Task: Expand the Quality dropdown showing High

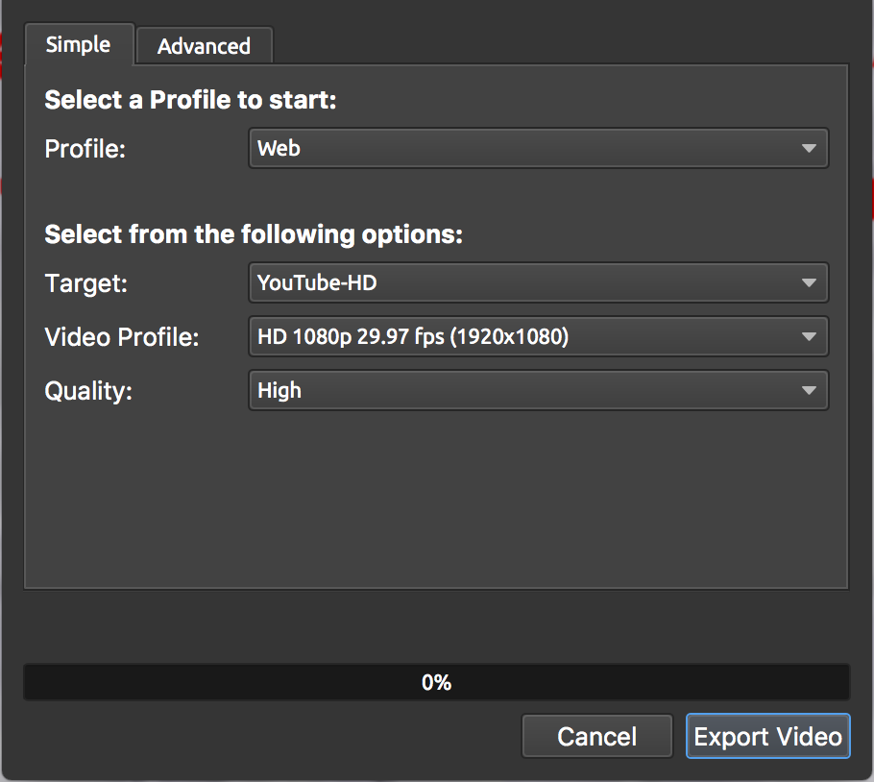Action: click(538, 390)
